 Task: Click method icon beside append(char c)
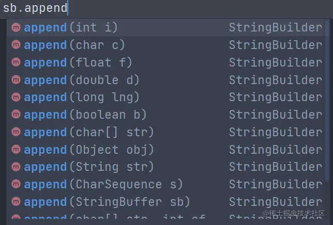(16, 45)
